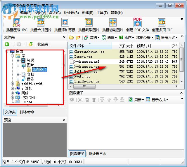Sort by the 文件大小 column header
The width and height of the screenshot is (187, 167).
(123, 46)
